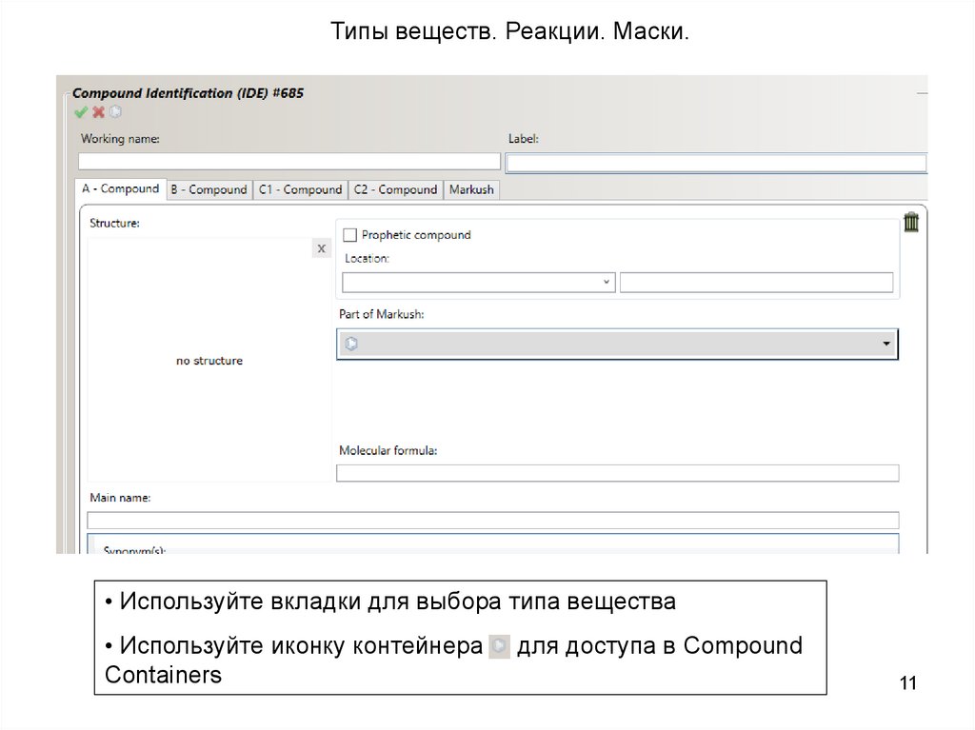The height and width of the screenshot is (730, 975).
Task: Clear structure with the small x button
Action: point(321,248)
